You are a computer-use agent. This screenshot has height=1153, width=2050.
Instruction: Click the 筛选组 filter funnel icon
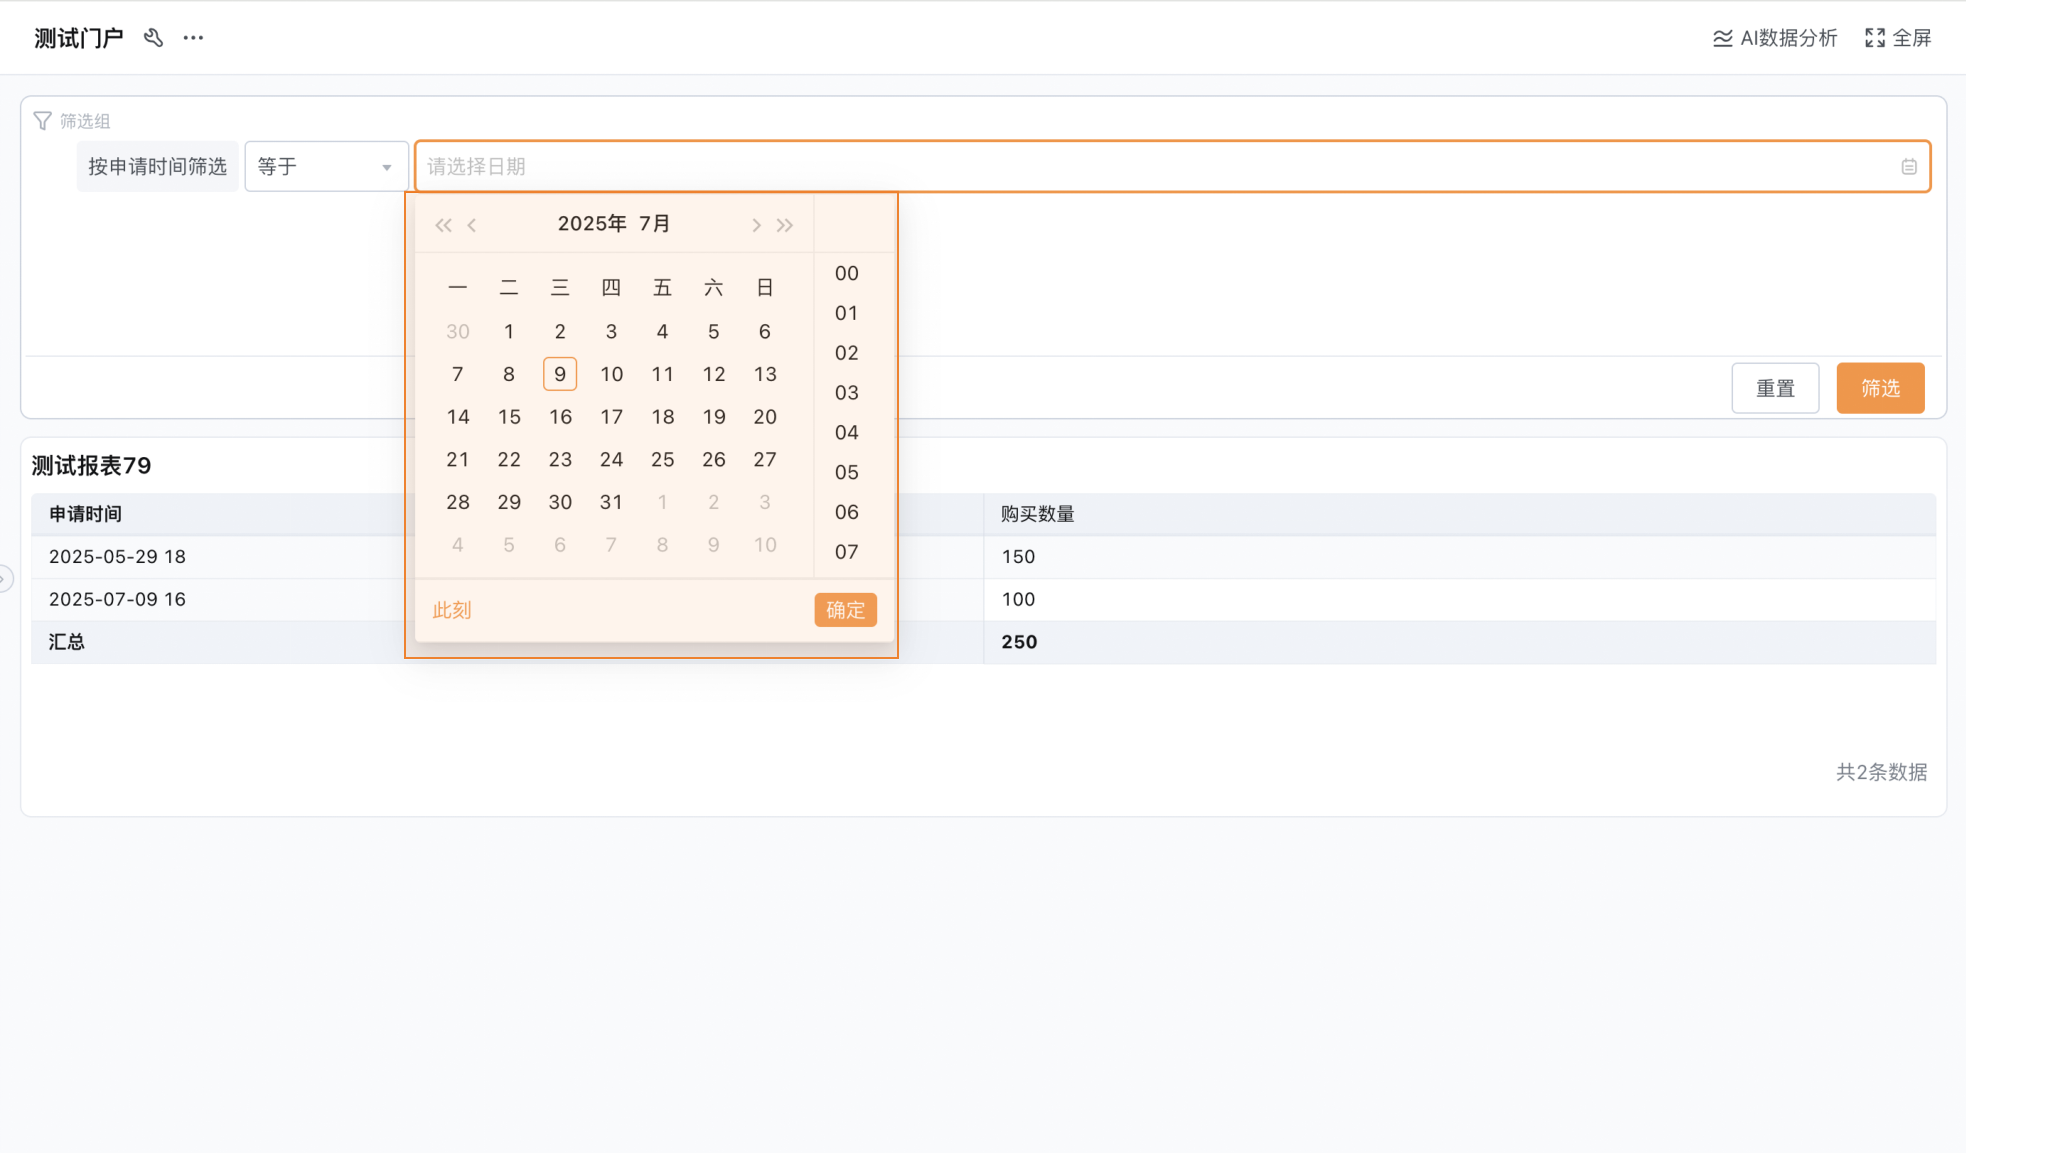click(42, 121)
